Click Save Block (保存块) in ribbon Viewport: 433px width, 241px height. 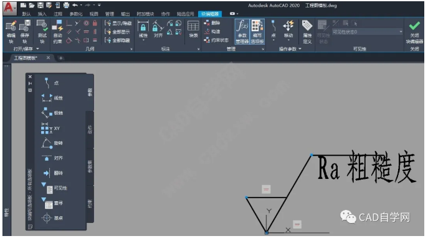click(x=24, y=32)
